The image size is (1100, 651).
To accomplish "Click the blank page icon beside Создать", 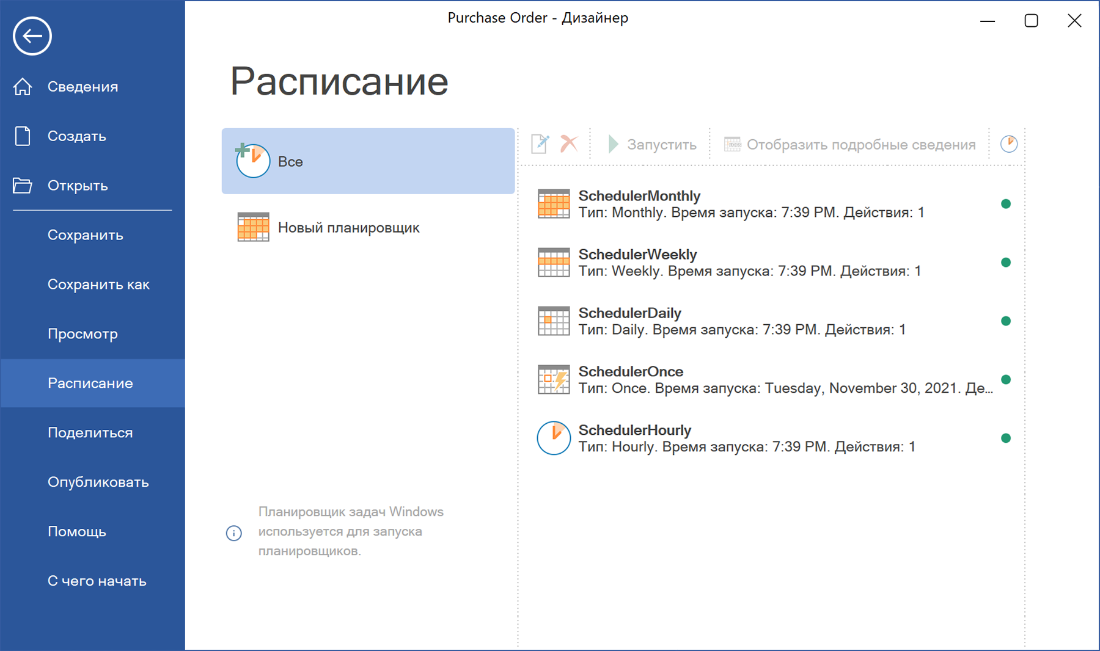I will click(x=23, y=136).
